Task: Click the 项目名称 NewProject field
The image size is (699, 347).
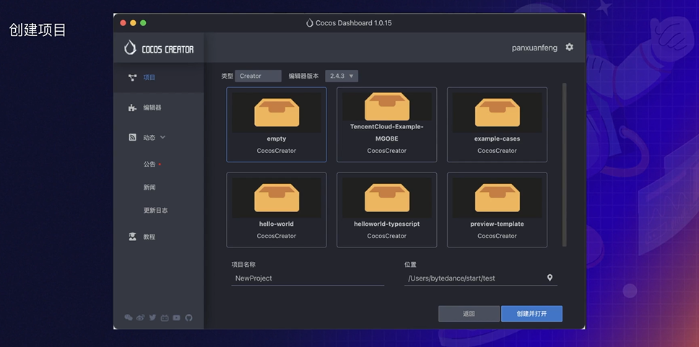Action: coord(308,278)
